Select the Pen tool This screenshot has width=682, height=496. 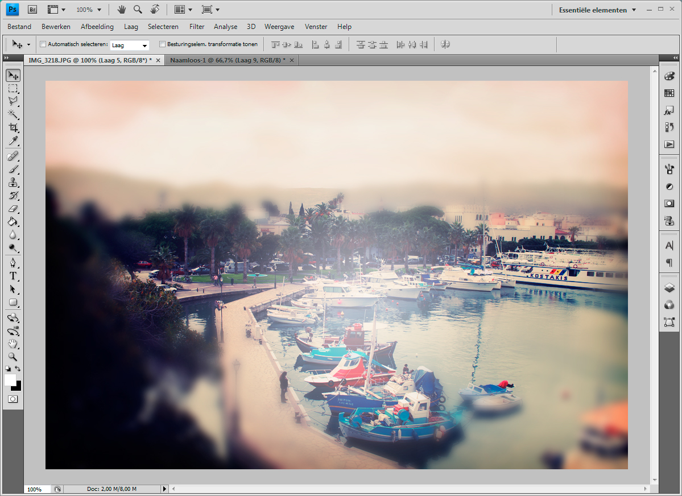(13, 263)
